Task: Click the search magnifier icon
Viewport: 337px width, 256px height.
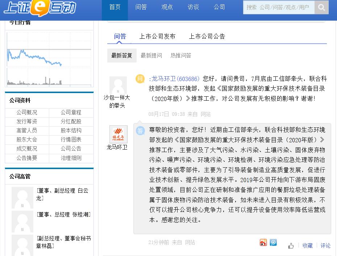Action: coord(321,7)
